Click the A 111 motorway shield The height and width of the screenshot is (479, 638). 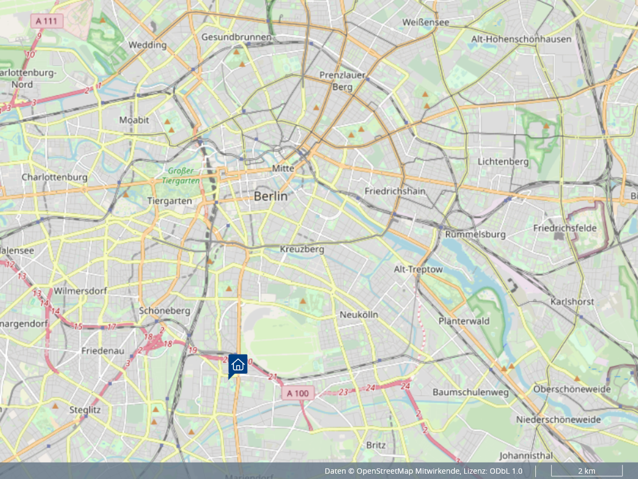47,21
